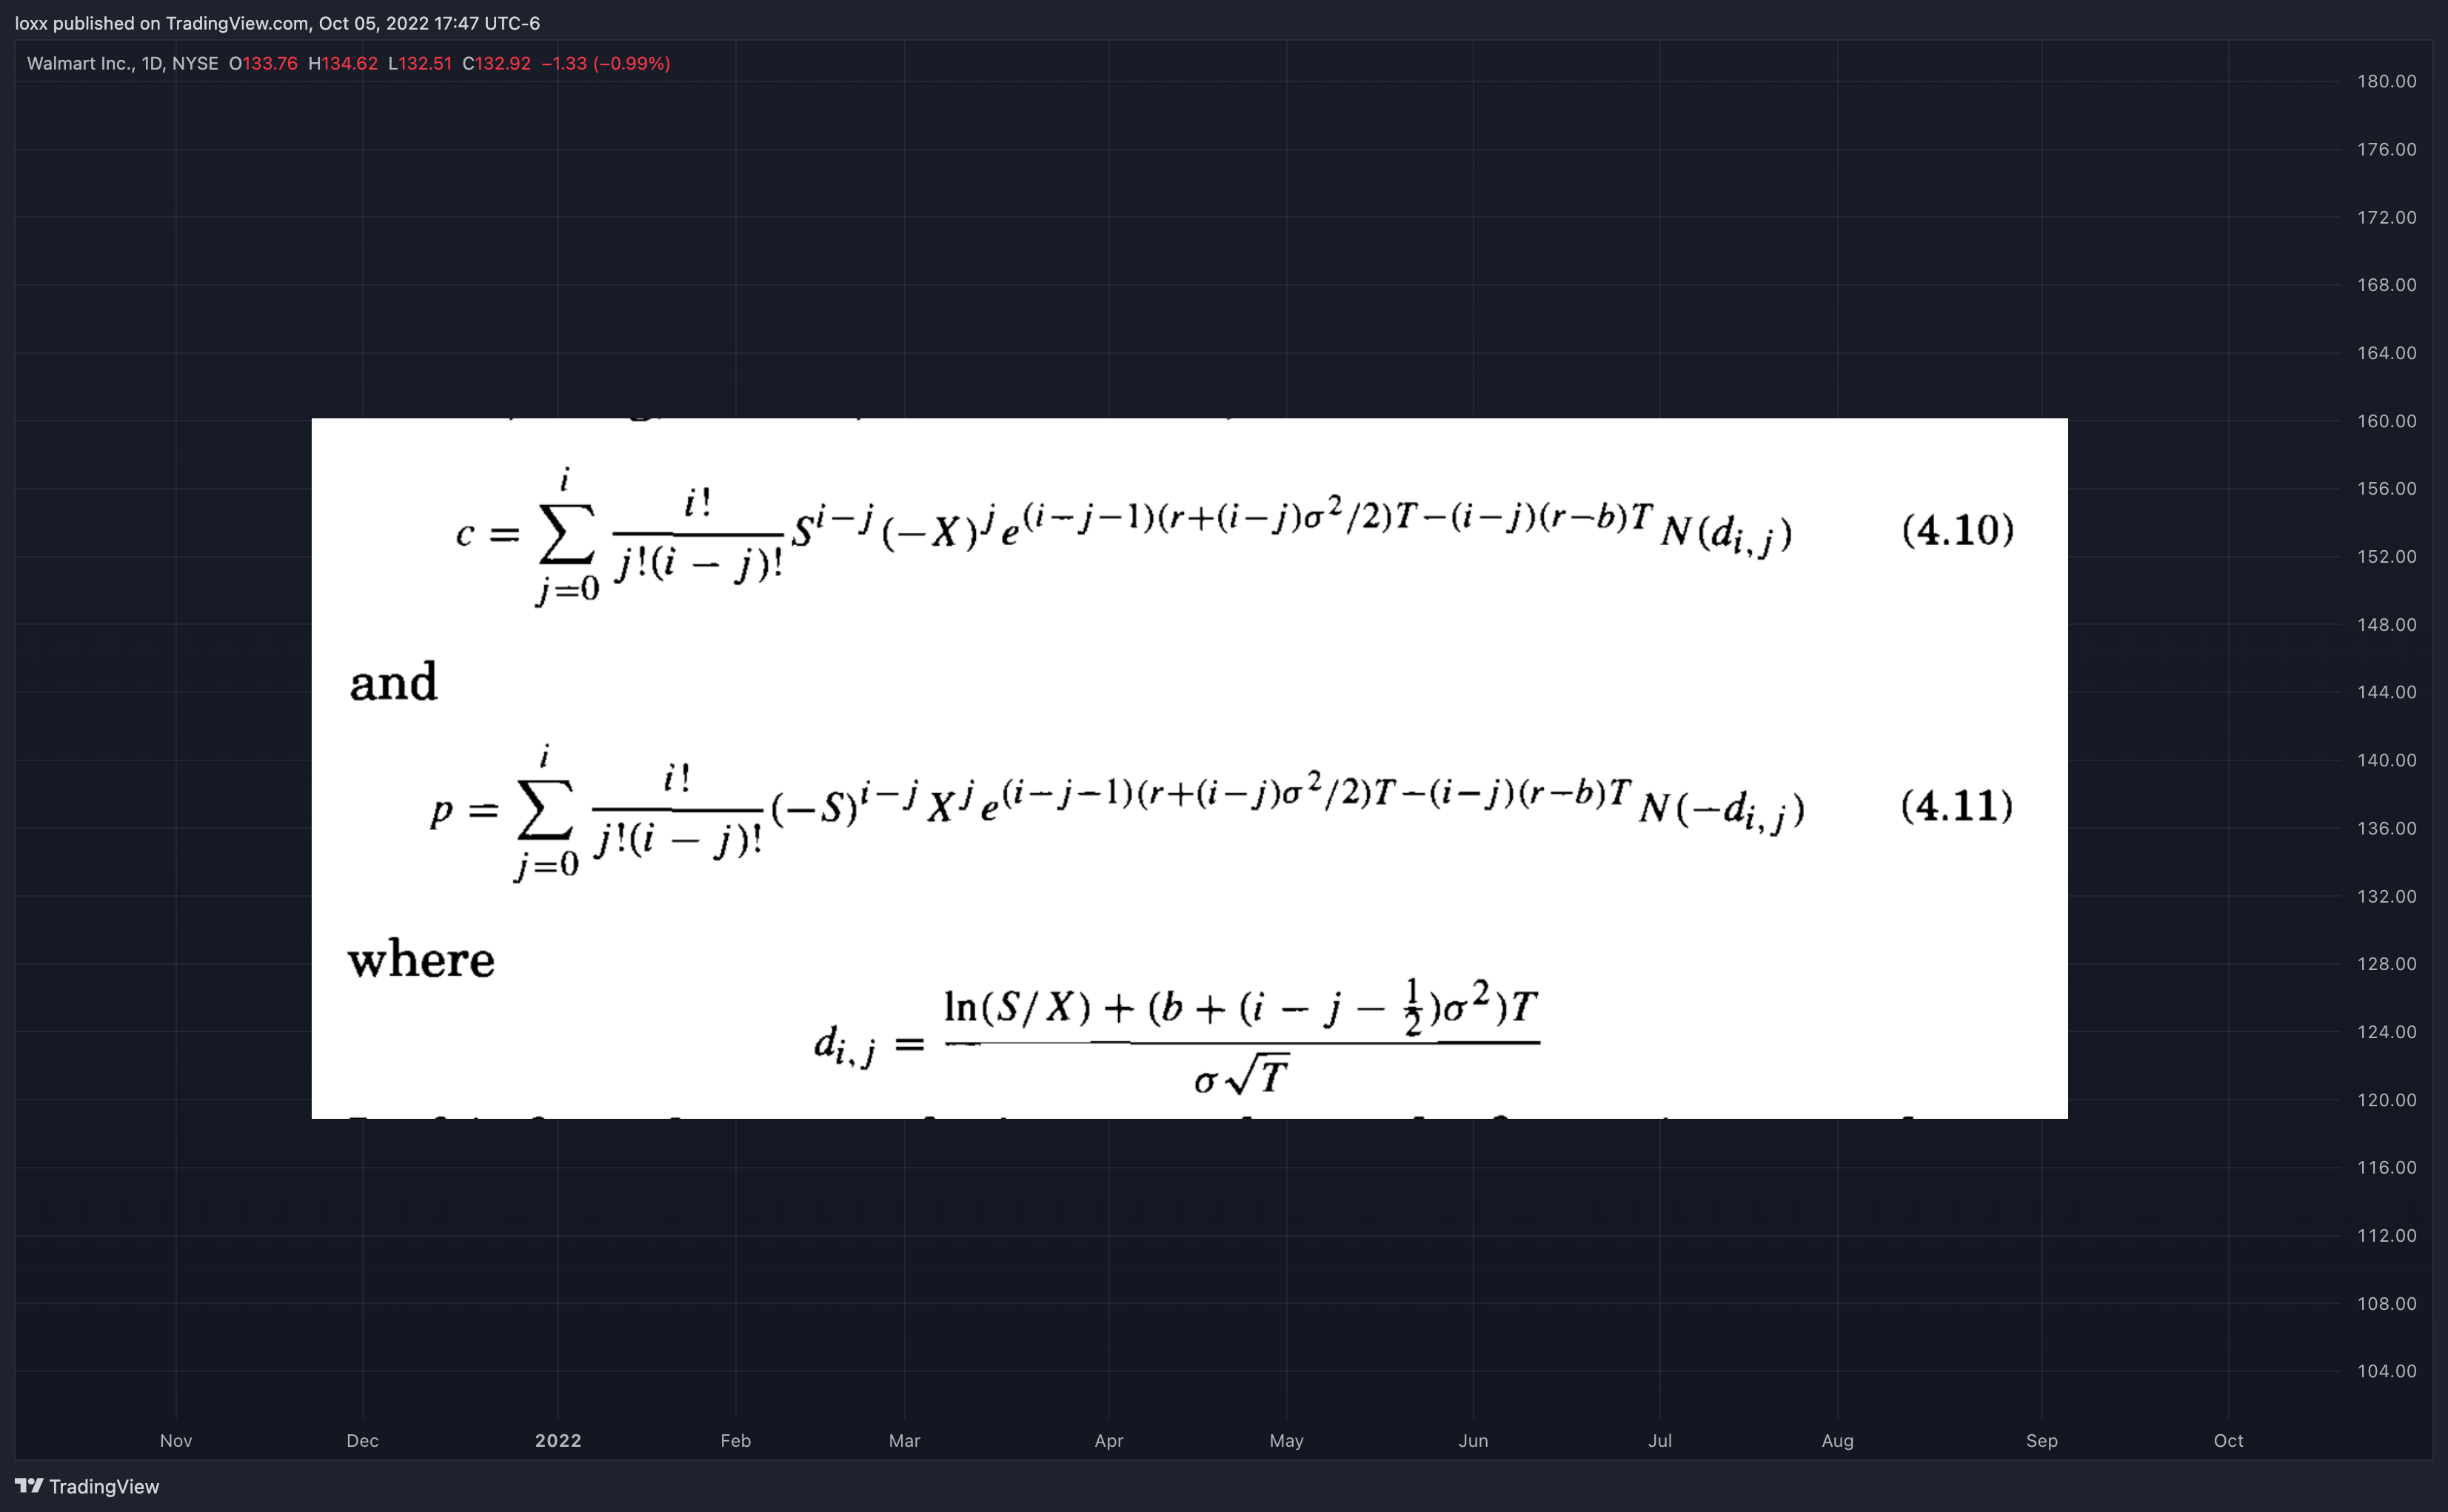This screenshot has width=2448, height=1512.
Task: Select the 120.00 price axis label
Action: [x=2386, y=1100]
